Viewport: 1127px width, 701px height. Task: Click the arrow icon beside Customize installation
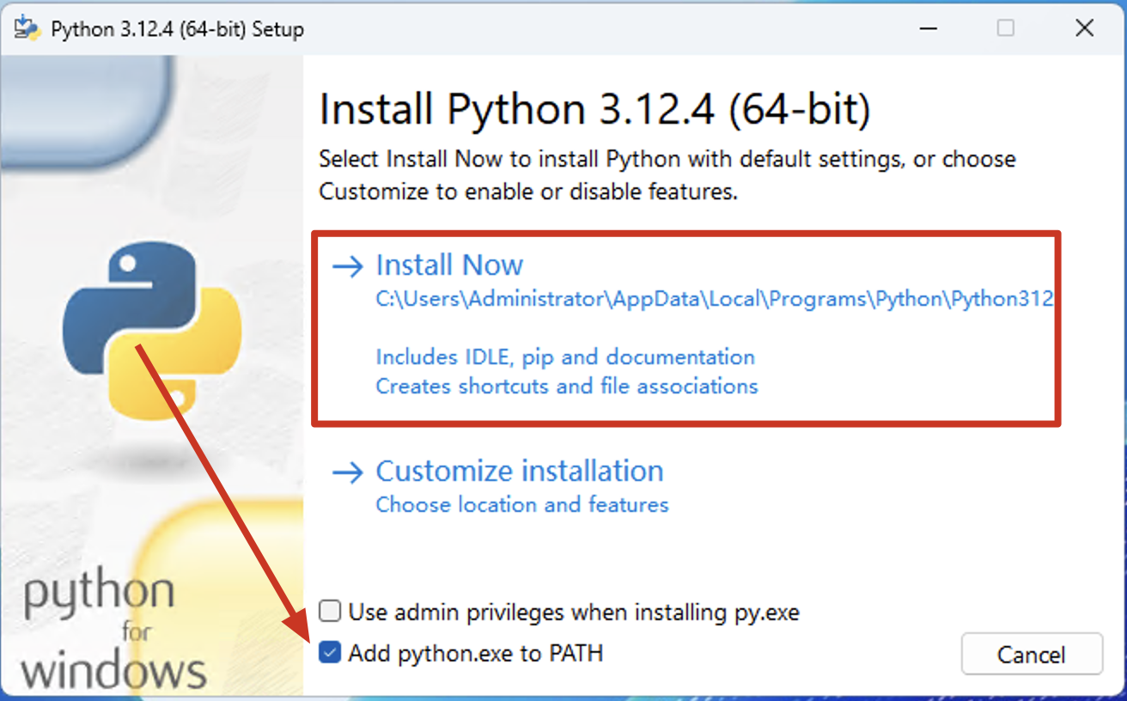tap(348, 472)
